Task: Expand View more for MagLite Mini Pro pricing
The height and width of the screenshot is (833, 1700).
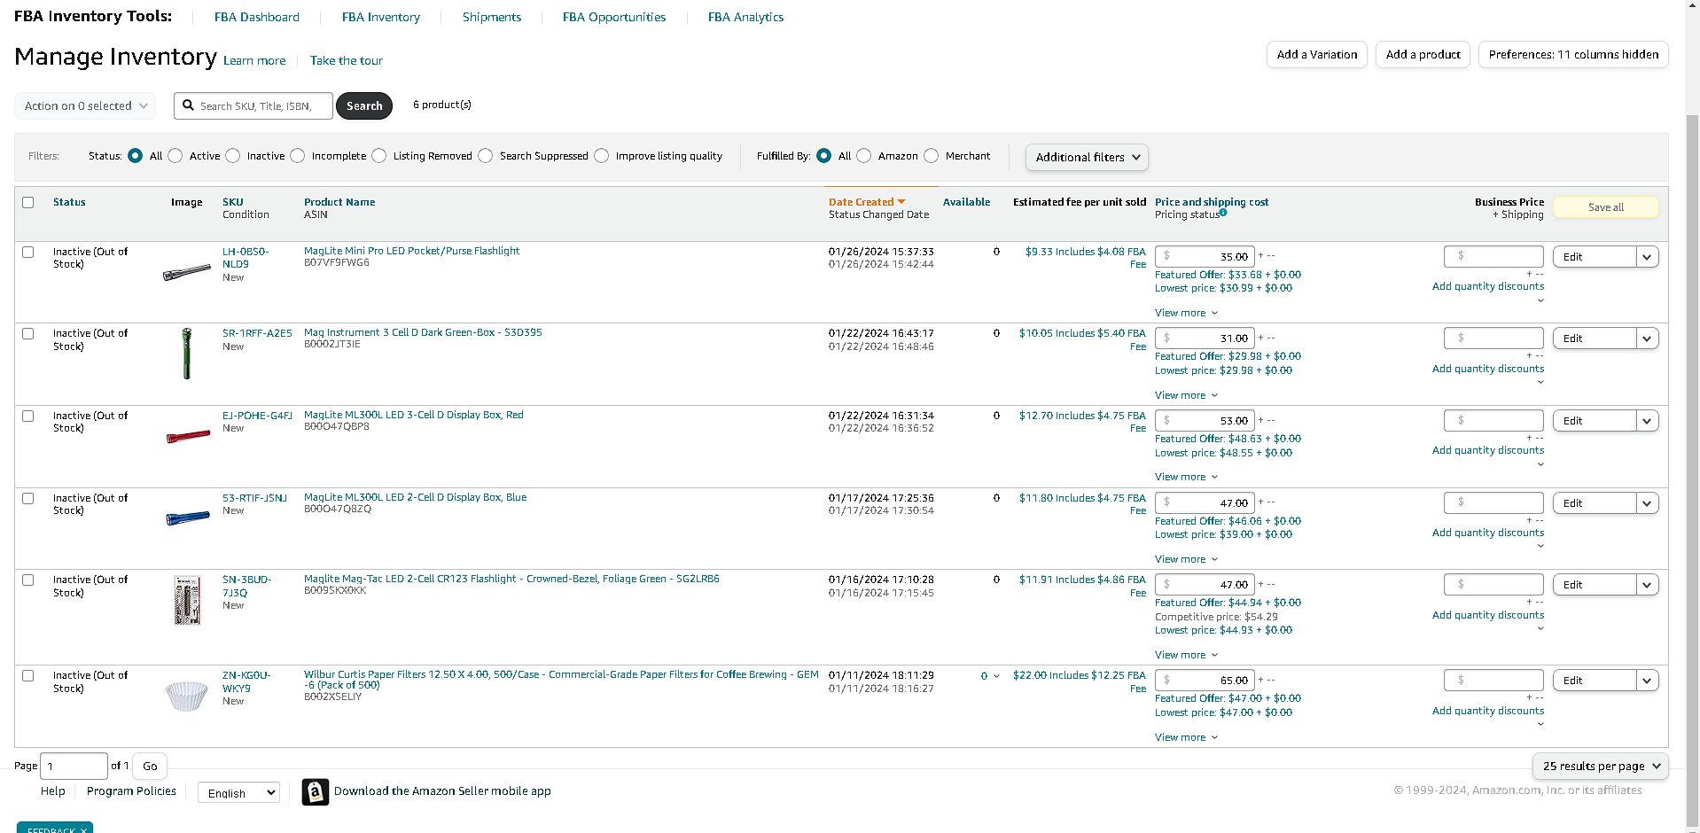Action: (x=1186, y=313)
